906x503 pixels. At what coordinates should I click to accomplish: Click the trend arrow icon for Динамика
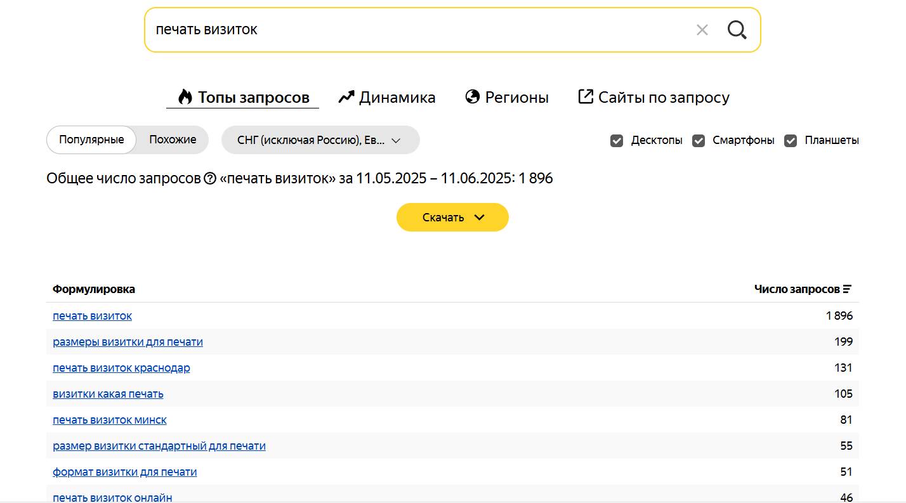click(x=346, y=97)
